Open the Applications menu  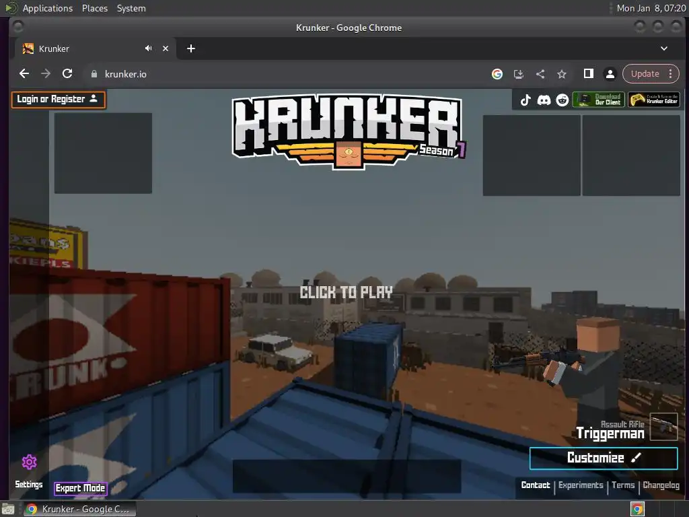click(x=48, y=8)
